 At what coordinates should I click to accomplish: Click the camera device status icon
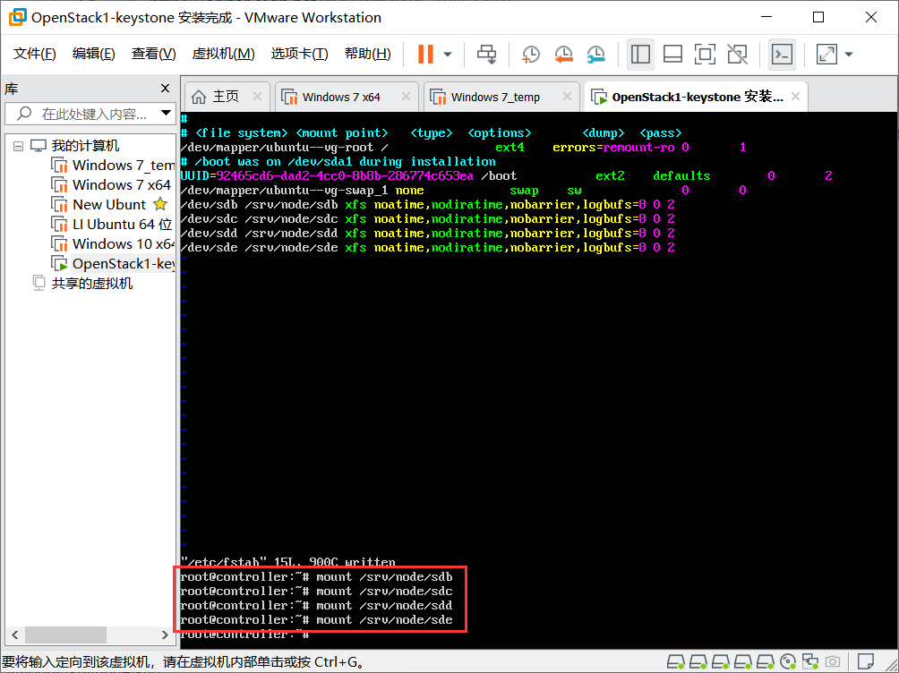(x=833, y=662)
